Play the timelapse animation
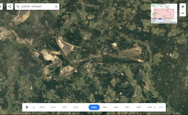This screenshot has width=188, height=115. tap(27, 107)
